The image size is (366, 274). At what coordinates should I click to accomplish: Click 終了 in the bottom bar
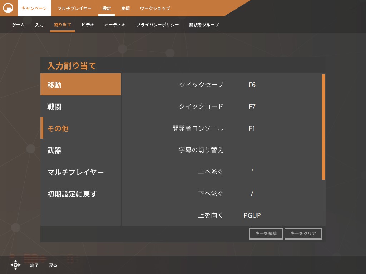coord(34,265)
